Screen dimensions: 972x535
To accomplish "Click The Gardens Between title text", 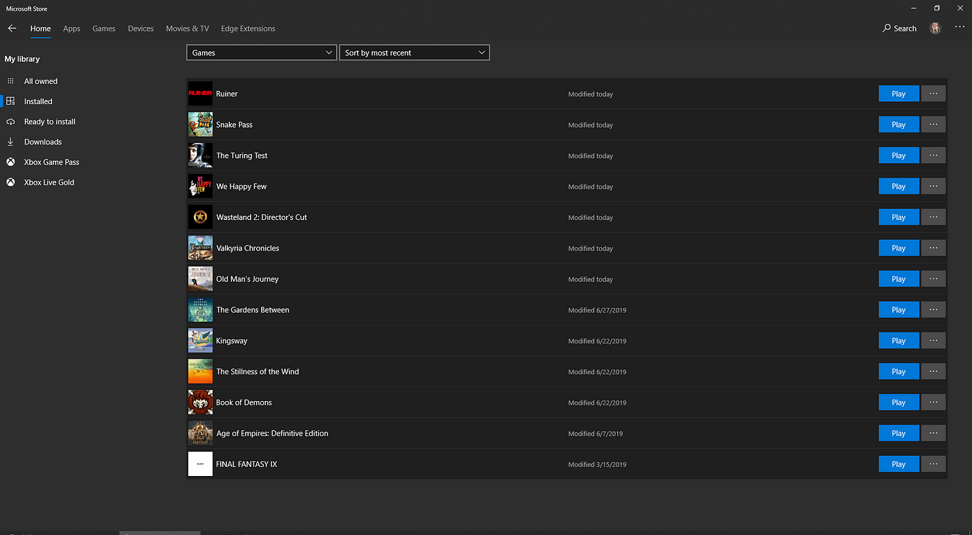I will pyautogui.click(x=253, y=309).
